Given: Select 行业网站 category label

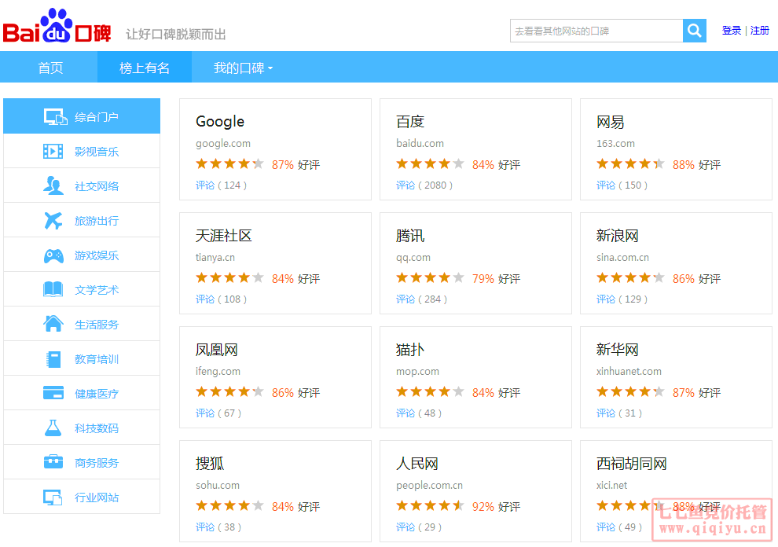Looking at the screenshot, I should pyautogui.click(x=96, y=497).
